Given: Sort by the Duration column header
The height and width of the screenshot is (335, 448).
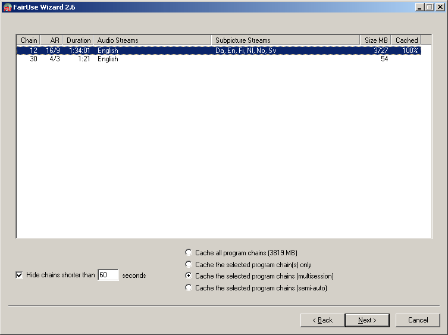Looking at the screenshot, I should click(79, 40).
